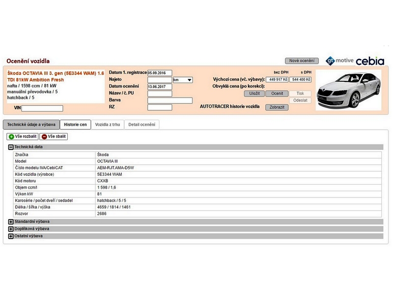Click the green plus icon on Vše rozbalit

11,137
